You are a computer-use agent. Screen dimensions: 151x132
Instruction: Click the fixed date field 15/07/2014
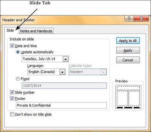coord(64,85)
